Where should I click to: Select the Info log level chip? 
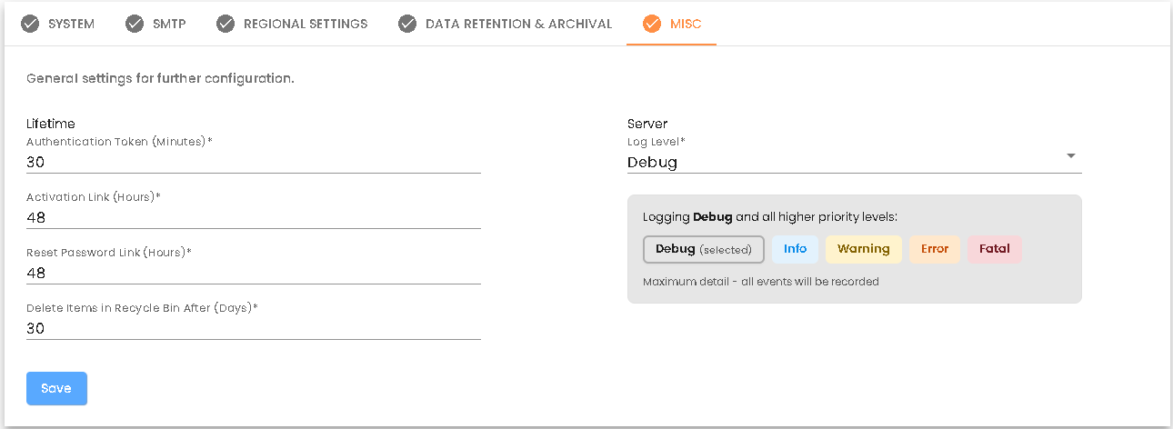pyautogui.click(x=795, y=249)
